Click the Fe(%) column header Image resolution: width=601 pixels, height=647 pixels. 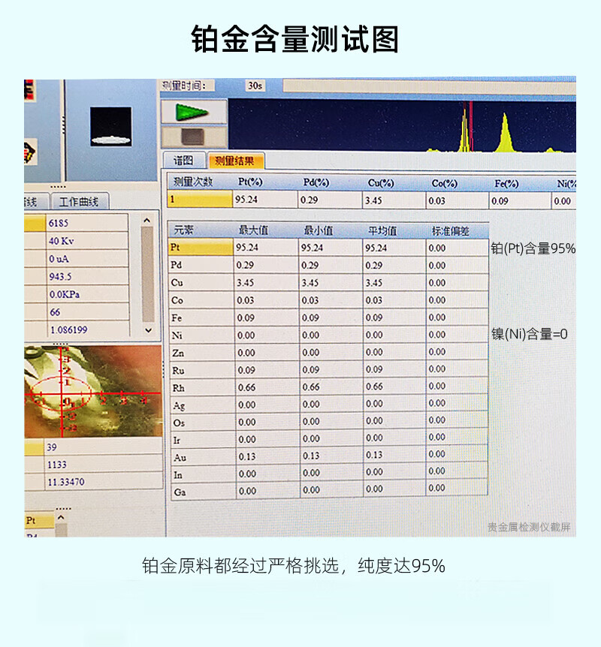(506, 184)
